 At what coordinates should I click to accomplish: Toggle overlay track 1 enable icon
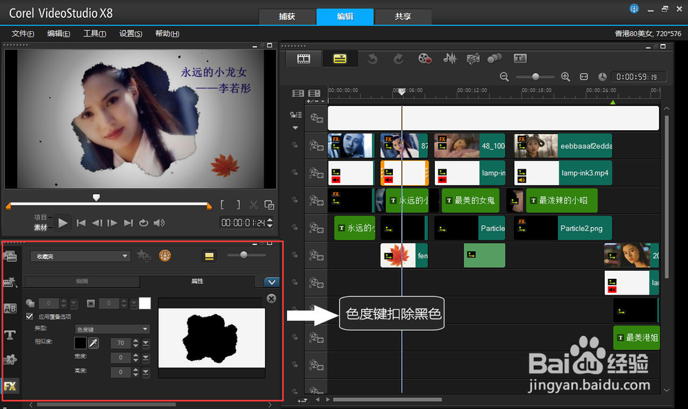[x=316, y=145]
